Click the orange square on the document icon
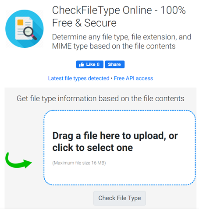 [20, 22]
